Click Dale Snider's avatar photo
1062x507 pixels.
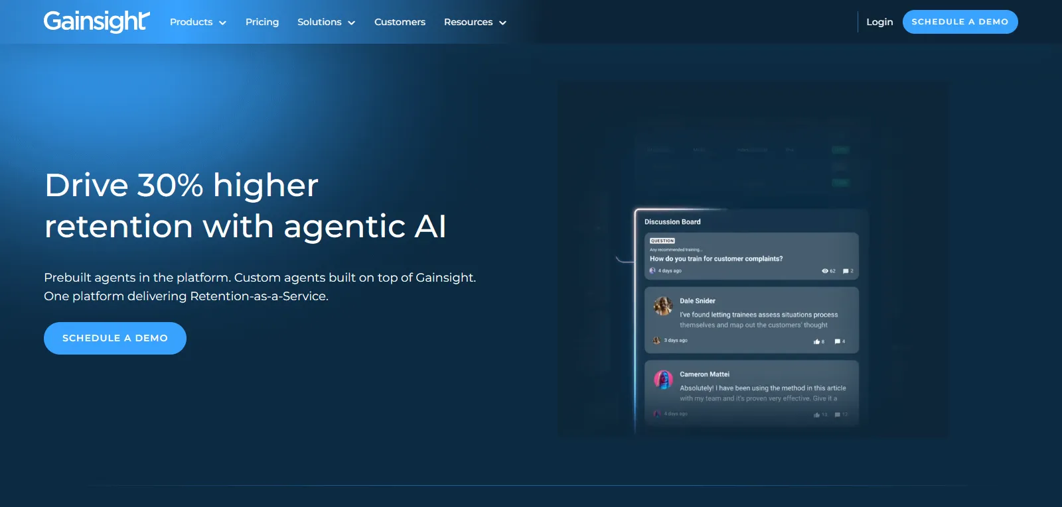pos(663,306)
